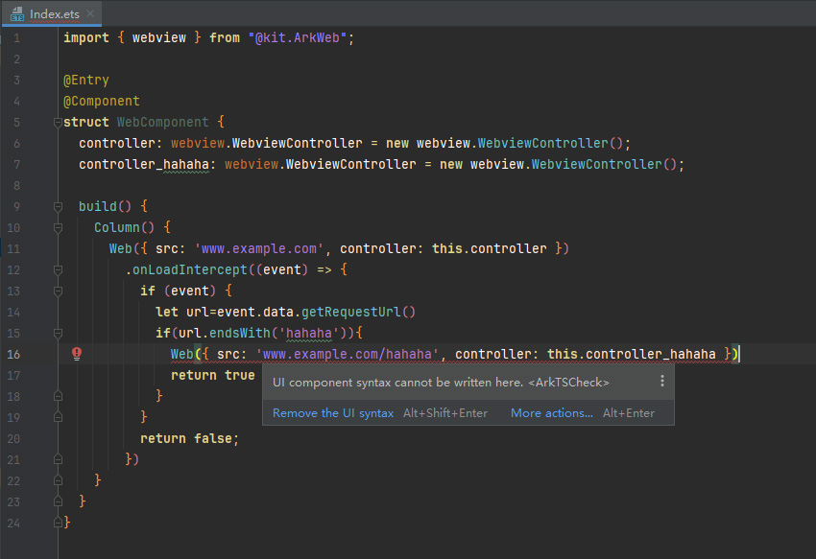Screen dimensions: 816x559
Task: Click the endsWith method call
Action: pos(240,333)
